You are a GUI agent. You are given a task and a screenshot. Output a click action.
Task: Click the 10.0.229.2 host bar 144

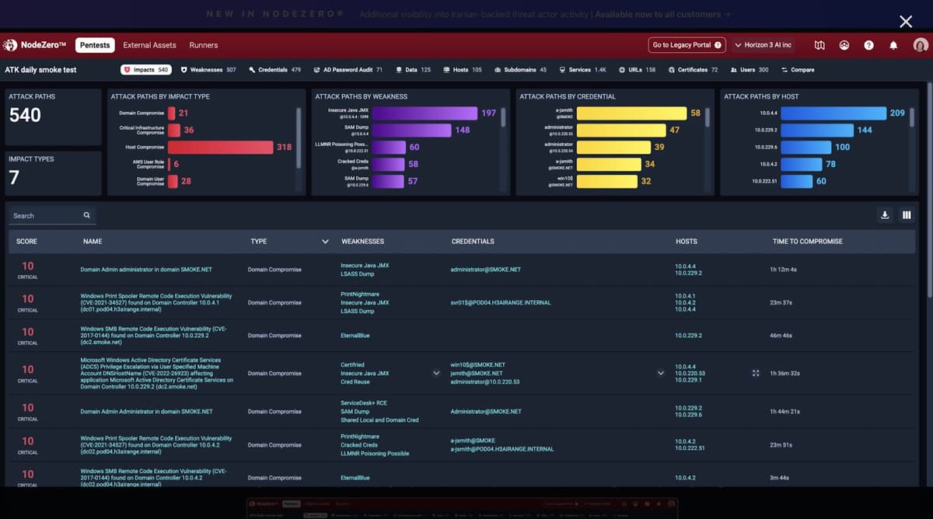(x=816, y=130)
